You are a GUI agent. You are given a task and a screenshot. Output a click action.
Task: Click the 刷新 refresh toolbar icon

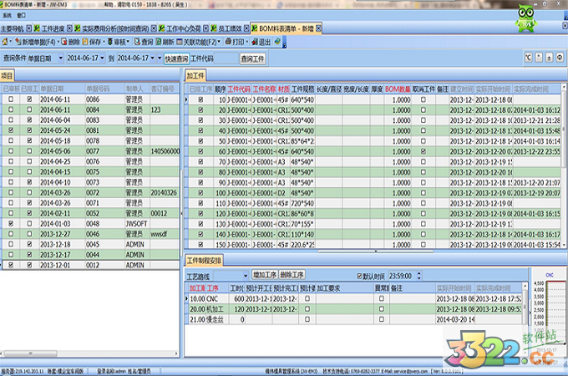[x=159, y=42]
